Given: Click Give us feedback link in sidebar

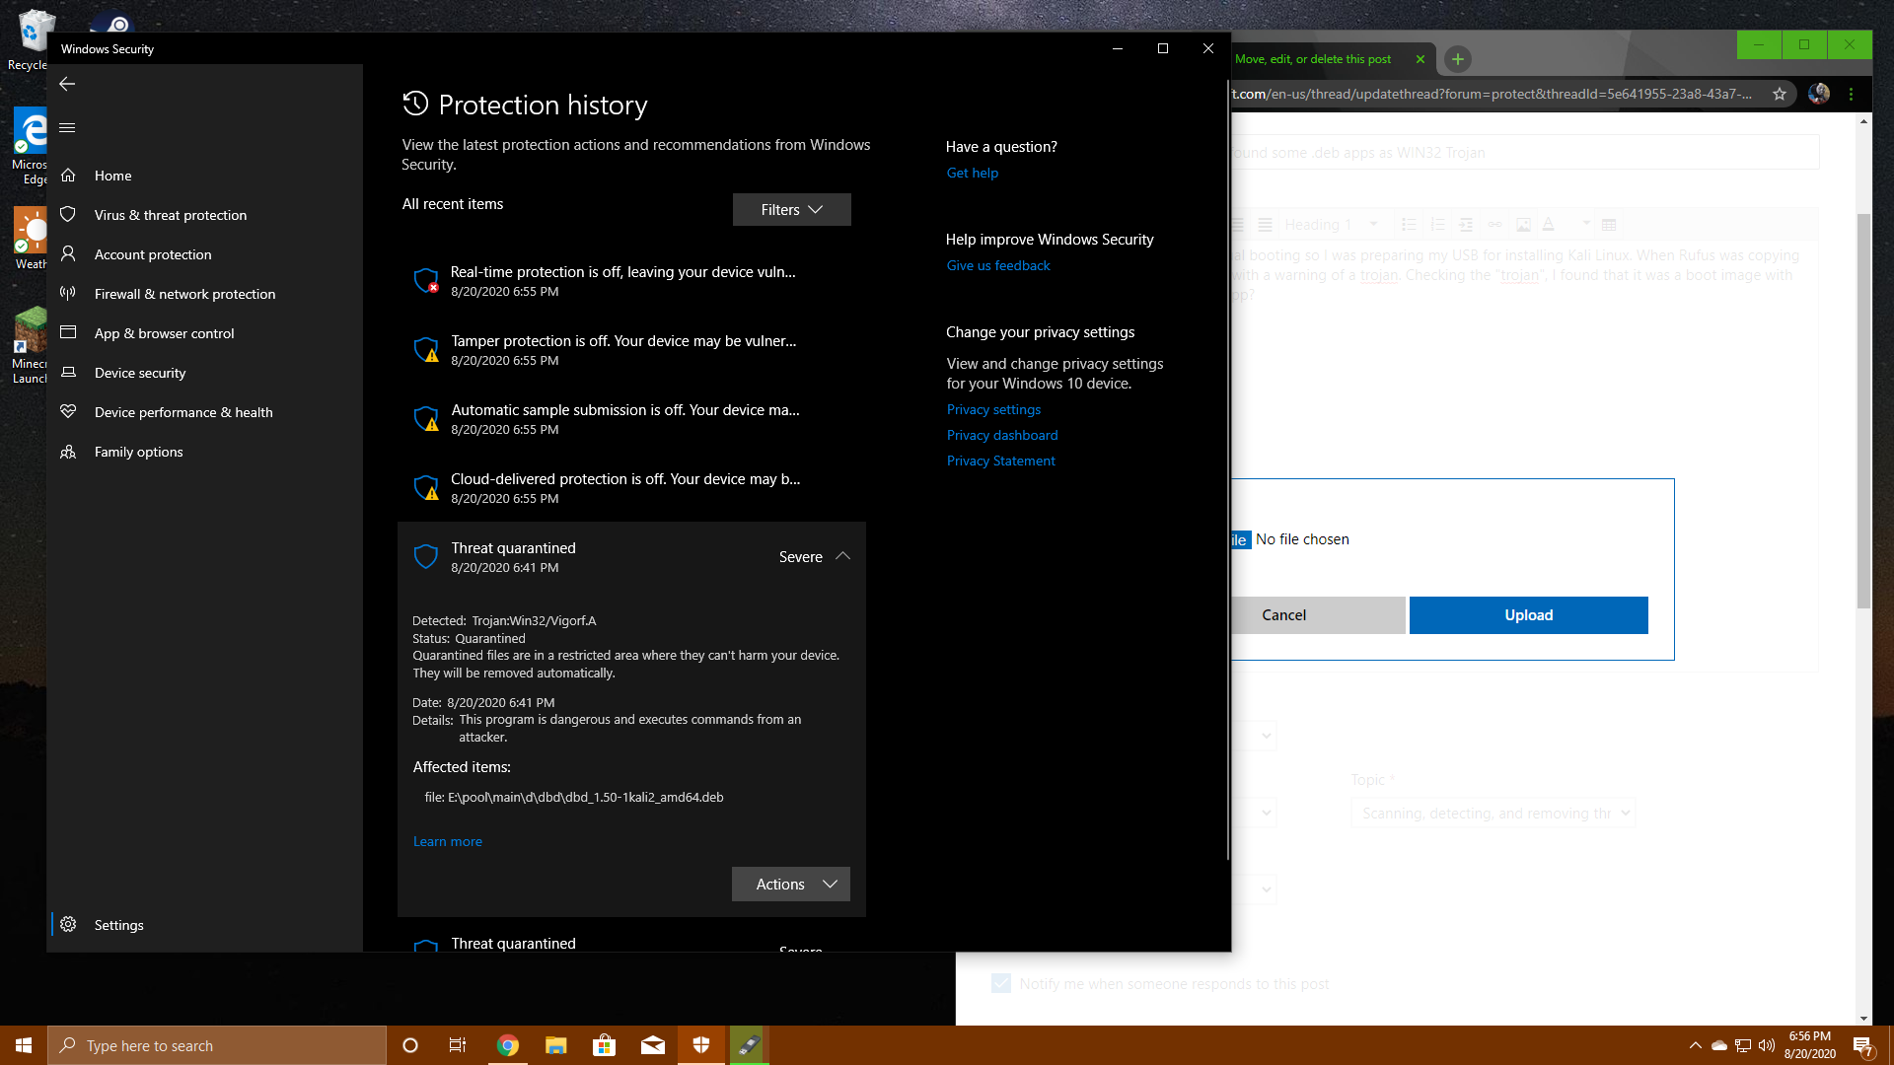Looking at the screenshot, I should point(997,265).
